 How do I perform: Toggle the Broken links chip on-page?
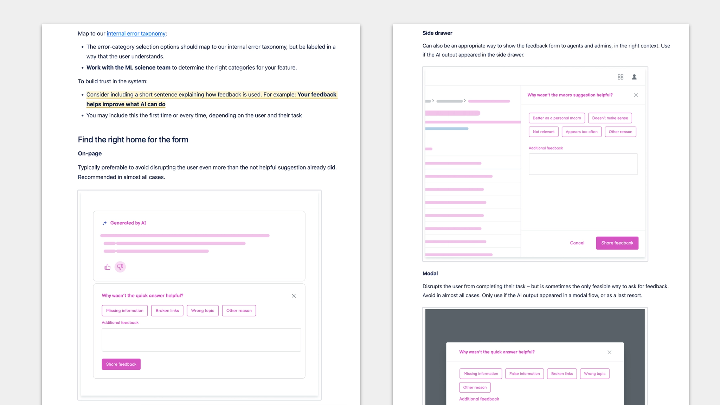167,311
